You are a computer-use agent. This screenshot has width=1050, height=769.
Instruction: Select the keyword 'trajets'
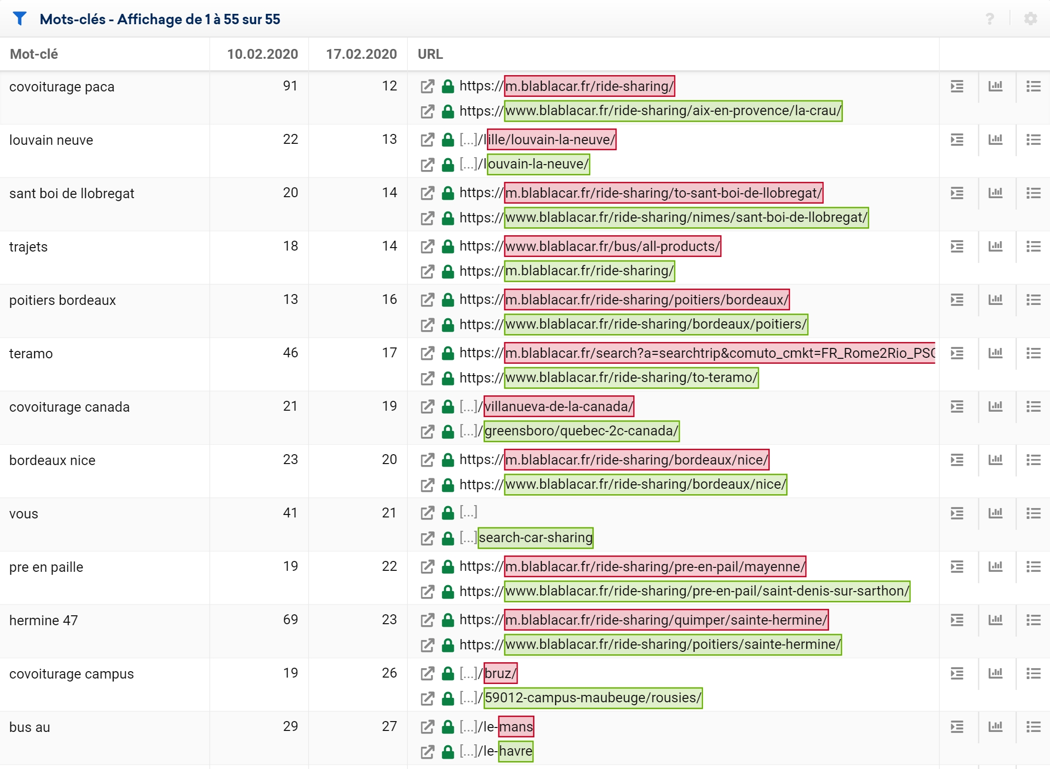(28, 247)
